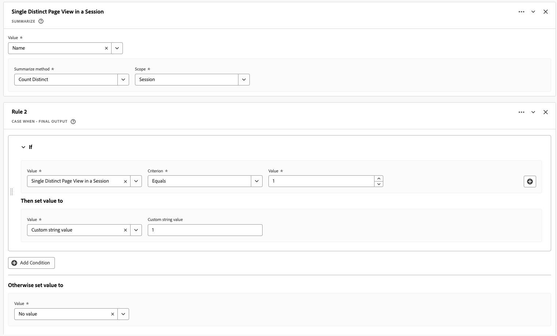Remove Single Distinct Page View from the If condition
Screen dimensions: 557x336
coord(125,181)
